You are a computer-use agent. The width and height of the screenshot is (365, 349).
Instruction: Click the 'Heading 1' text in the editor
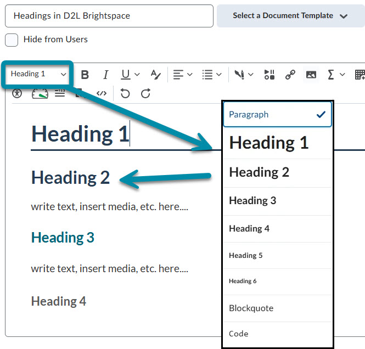(x=80, y=134)
